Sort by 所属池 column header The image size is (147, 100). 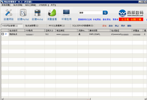tap(138, 31)
